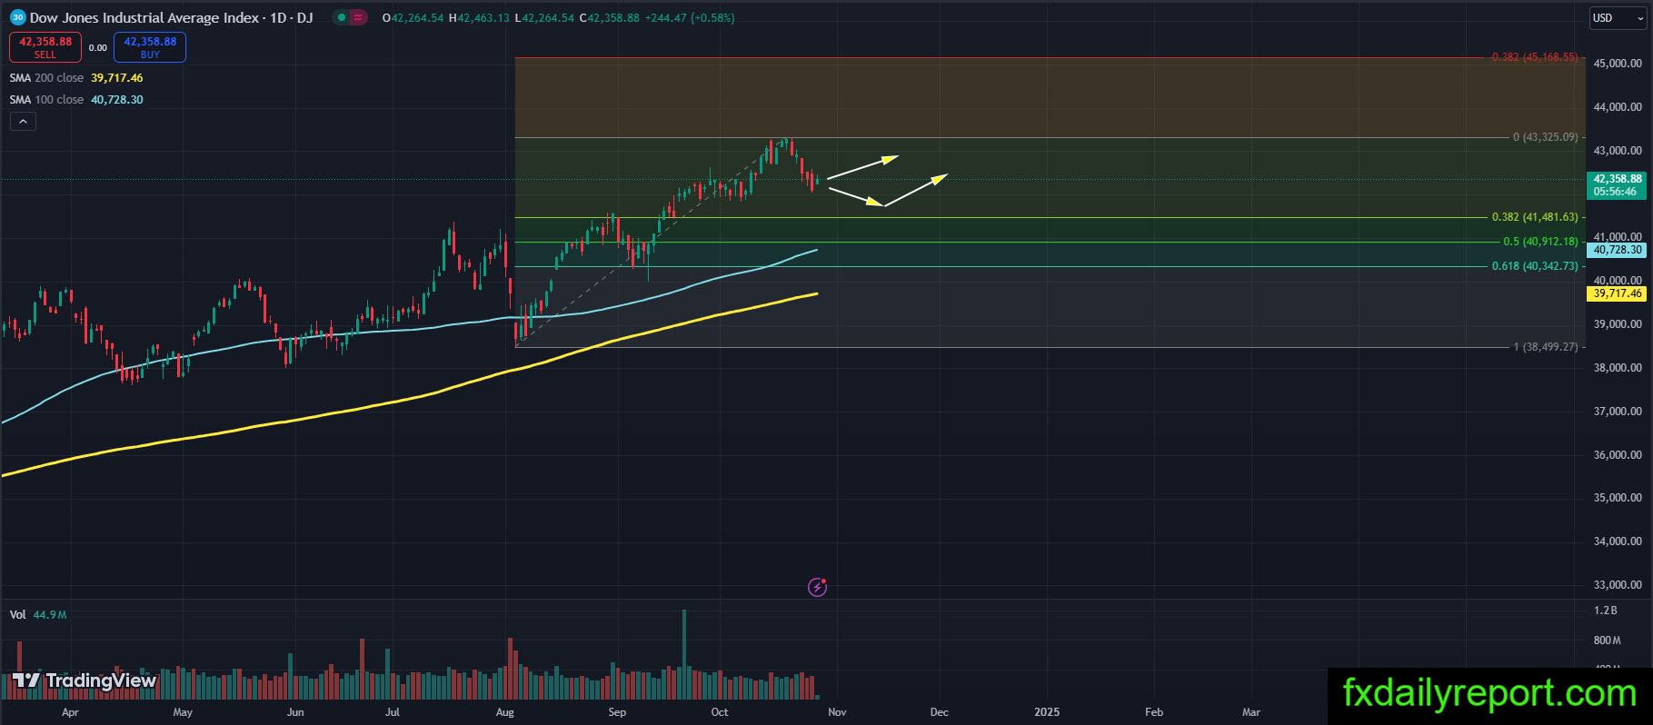Click the daily change +244.47 (+0.58%)
The image size is (1653, 725).
690,17
